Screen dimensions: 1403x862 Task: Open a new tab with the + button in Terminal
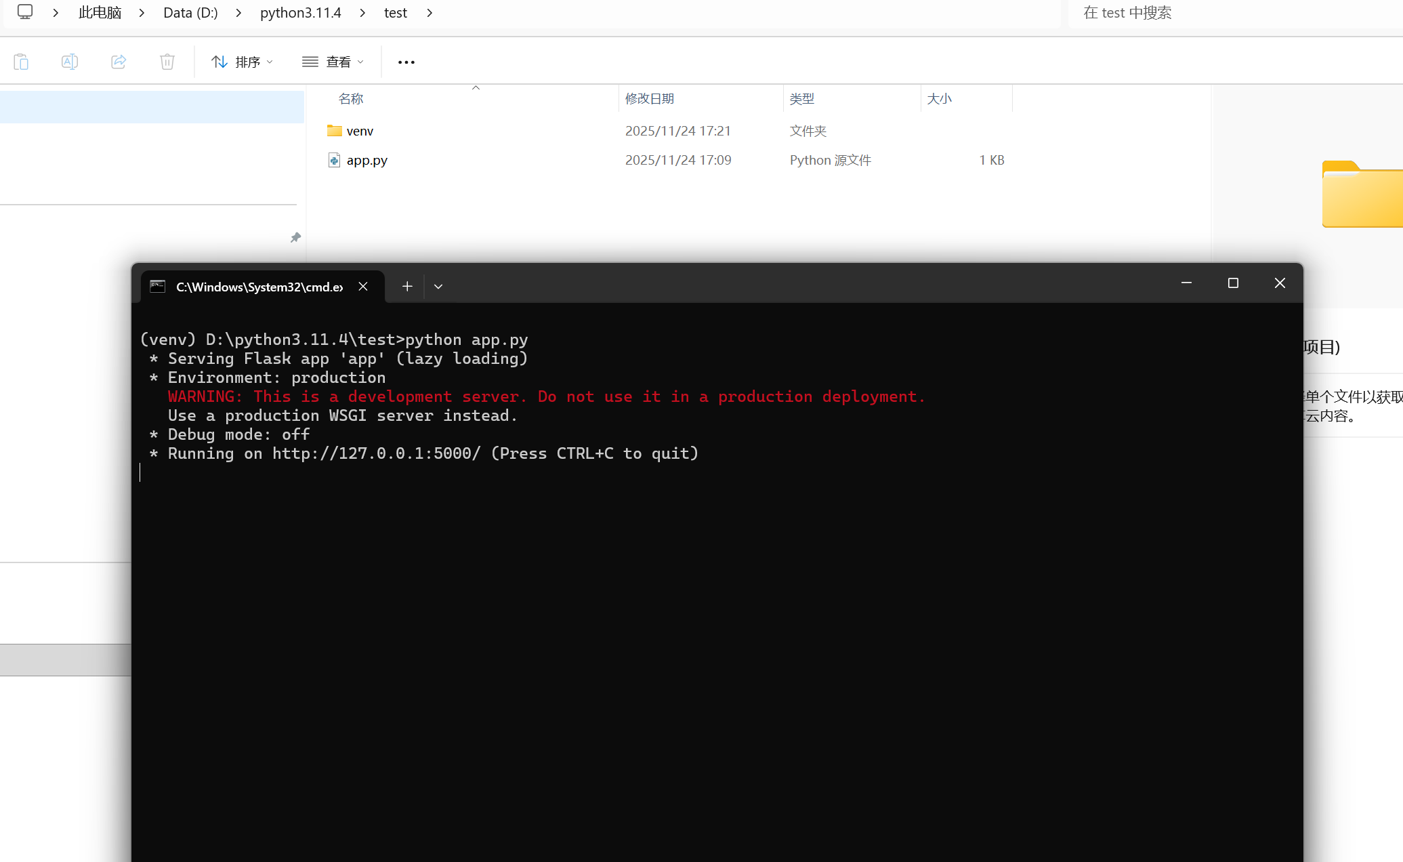(406, 286)
